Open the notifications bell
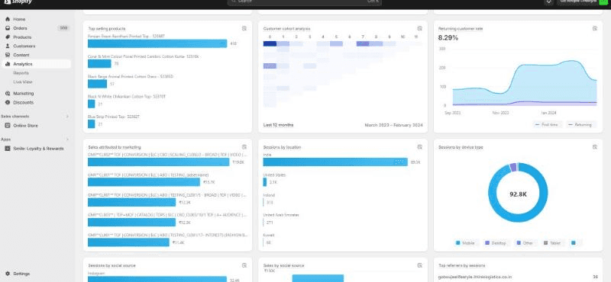 [x=548, y=2]
